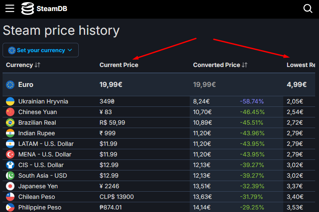Click the 3,53€ lowest recorded price
Viewport: 319px width, 212px height.
[295, 207]
